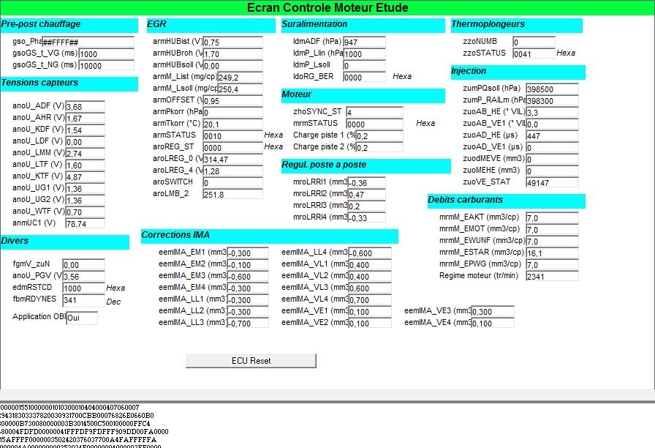Click the eemIMA_VE1 correction field
Viewport: 655px width, 448px height.
pyautogui.click(x=370, y=311)
